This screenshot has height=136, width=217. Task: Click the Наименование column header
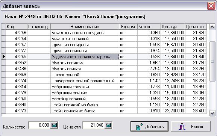pyautogui.click(x=85, y=27)
